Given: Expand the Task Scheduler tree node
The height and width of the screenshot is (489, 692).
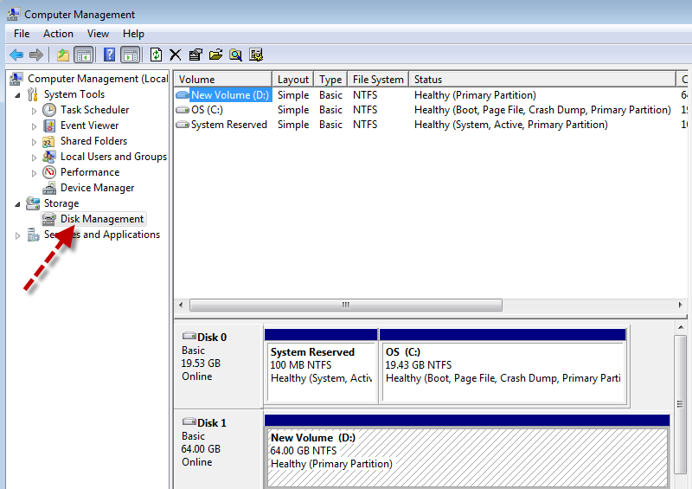Looking at the screenshot, I should pyautogui.click(x=35, y=111).
